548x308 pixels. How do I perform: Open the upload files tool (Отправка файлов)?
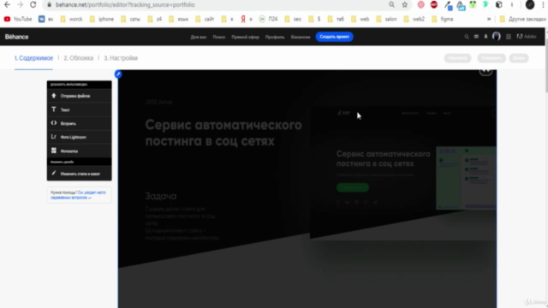[80, 96]
